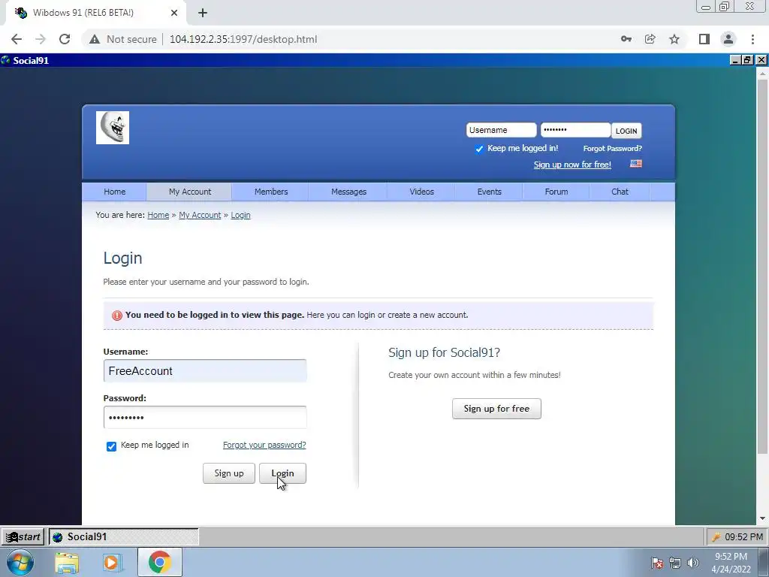Click the My Account breadcrumb link
The image size is (769, 577).
200,215
